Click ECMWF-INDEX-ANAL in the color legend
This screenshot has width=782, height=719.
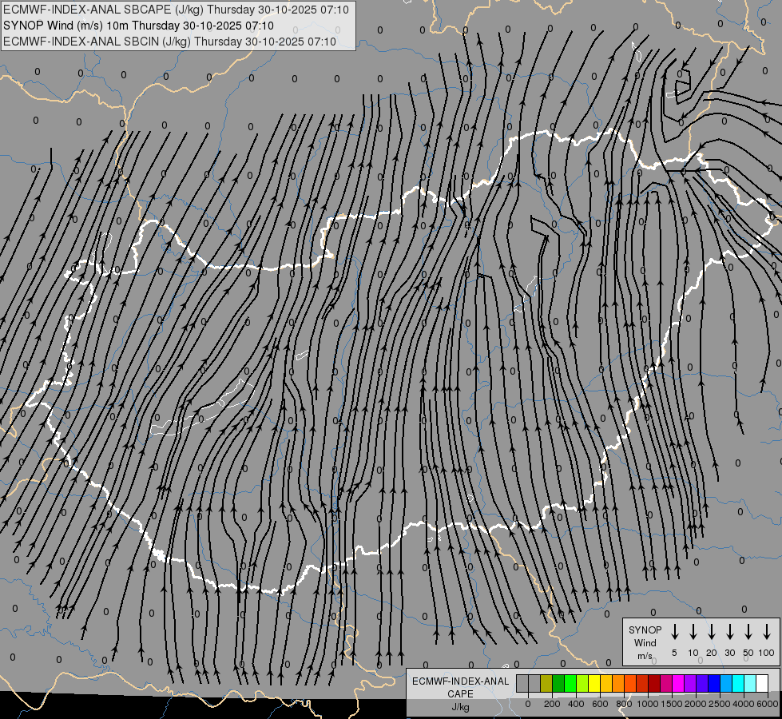tap(460, 681)
